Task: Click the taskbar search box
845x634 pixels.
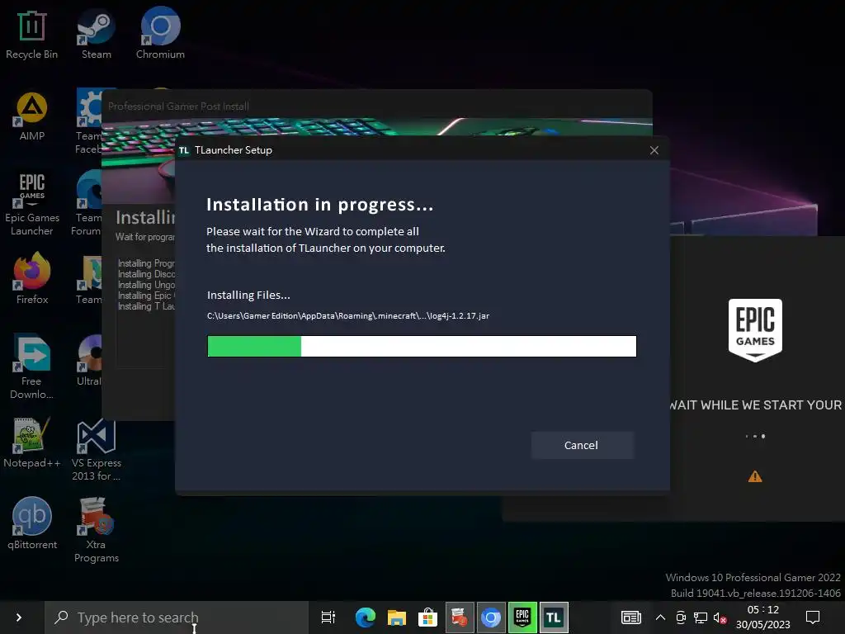Action: [177, 617]
